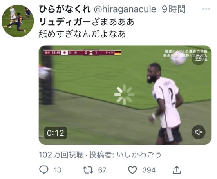Click the retweet arrows icon
Screen dimensions: 217x179
tap(88, 170)
